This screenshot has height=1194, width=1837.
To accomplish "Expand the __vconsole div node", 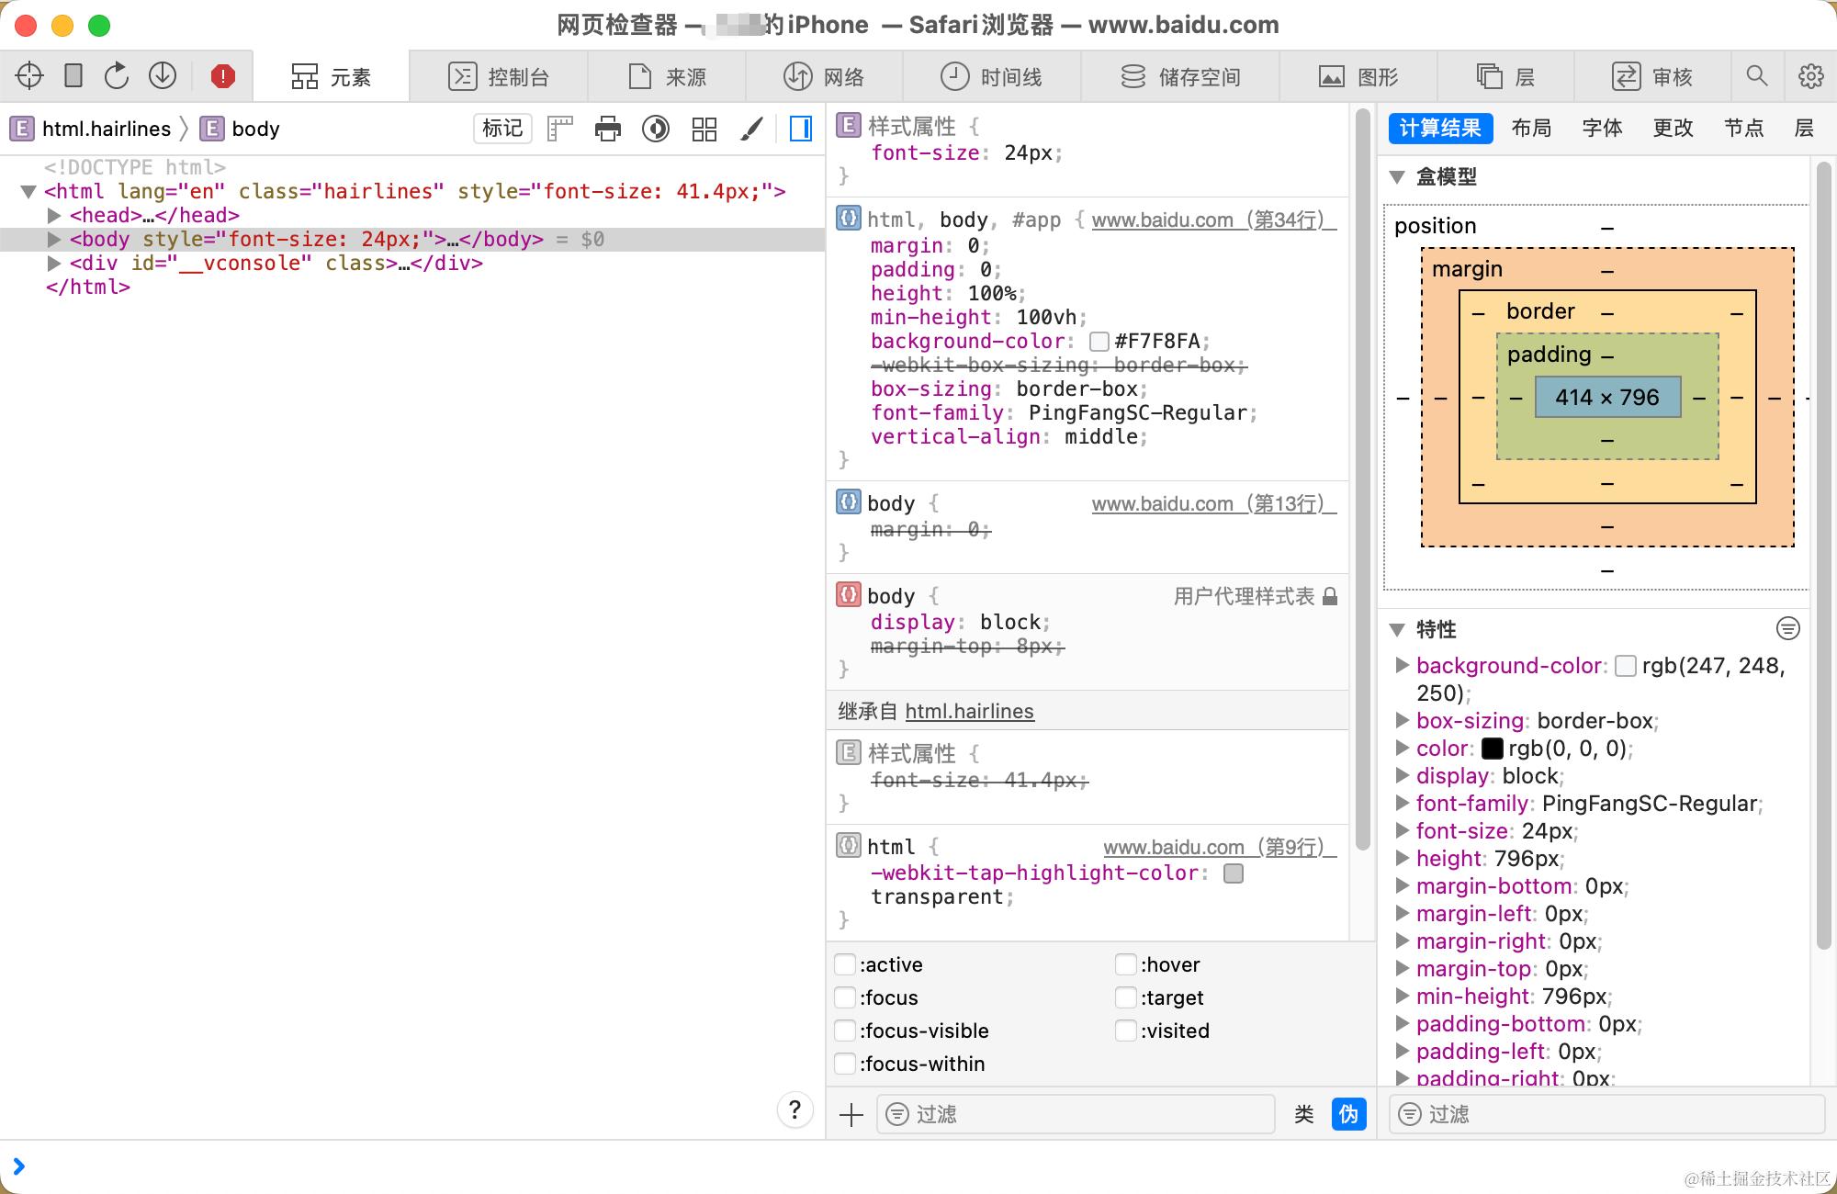I will click(54, 264).
